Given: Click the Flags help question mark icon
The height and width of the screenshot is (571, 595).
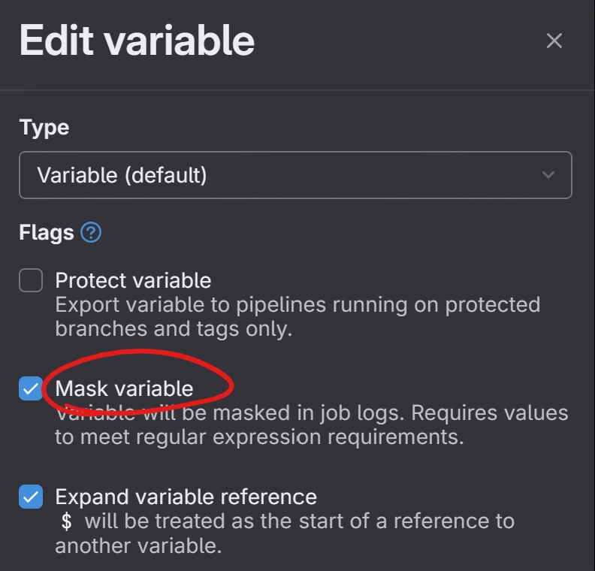Looking at the screenshot, I should 91,232.
